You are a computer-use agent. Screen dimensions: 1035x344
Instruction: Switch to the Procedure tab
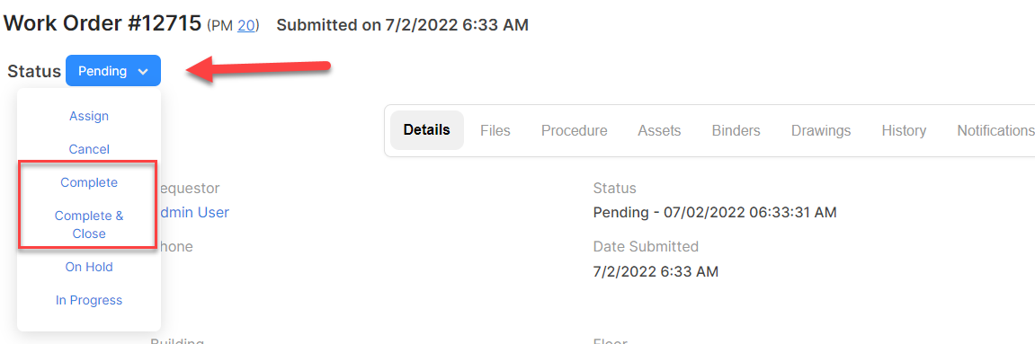click(575, 130)
